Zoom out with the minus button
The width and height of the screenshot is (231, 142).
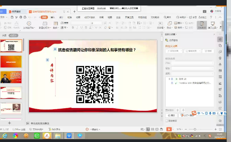click(x=186, y=129)
